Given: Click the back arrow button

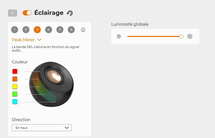Looking at the screenshot, I should click(13, 13).
